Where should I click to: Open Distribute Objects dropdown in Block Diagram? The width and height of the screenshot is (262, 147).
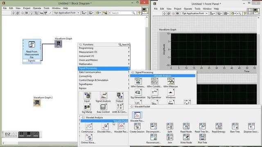tap(91, 13)
